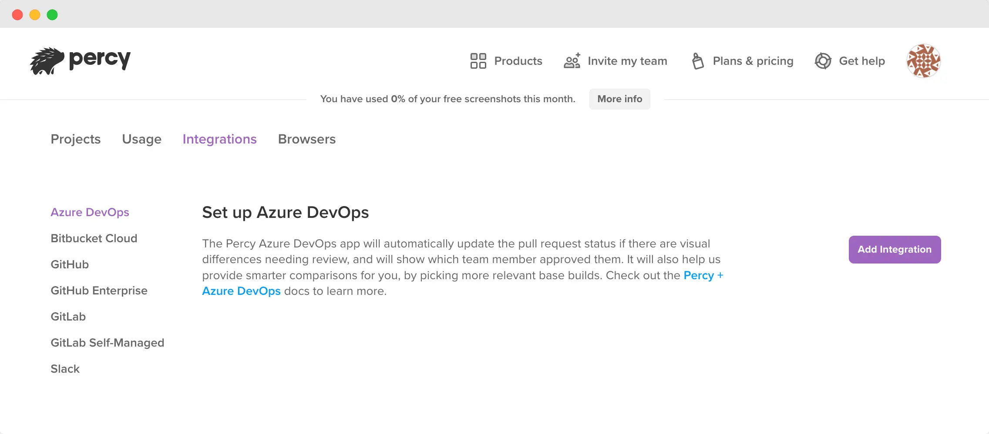This screenshot has height=434, width=989.
Task: Select GitHub Enterprise integration
Action: pos(99,290)
